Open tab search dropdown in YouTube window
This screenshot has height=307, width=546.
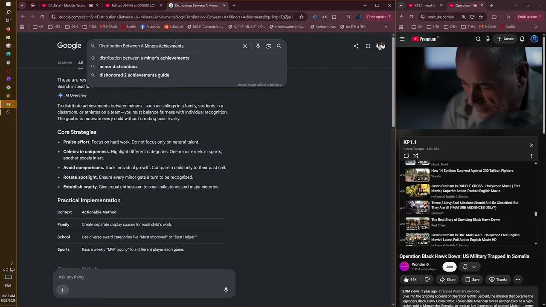point(401,6)
